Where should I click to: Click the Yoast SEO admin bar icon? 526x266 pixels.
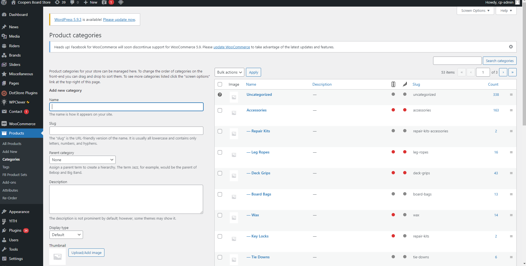[104, 2]
